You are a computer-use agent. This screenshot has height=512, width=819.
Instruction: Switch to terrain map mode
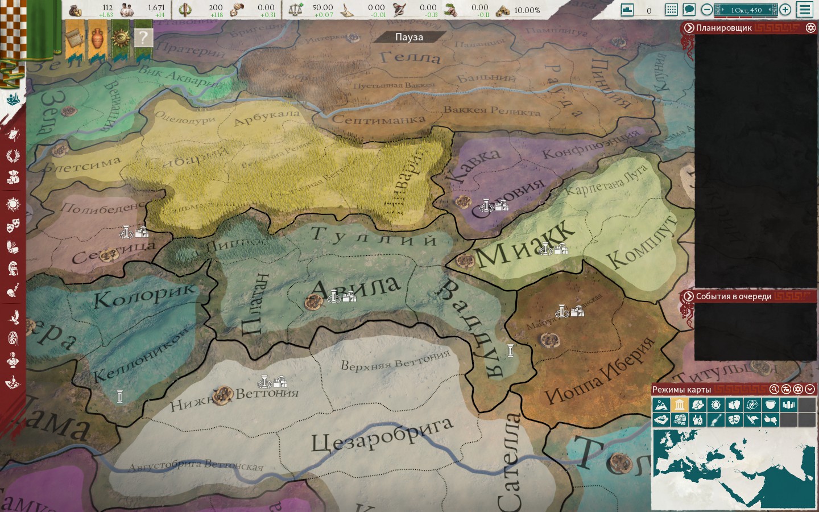(661, 404)
